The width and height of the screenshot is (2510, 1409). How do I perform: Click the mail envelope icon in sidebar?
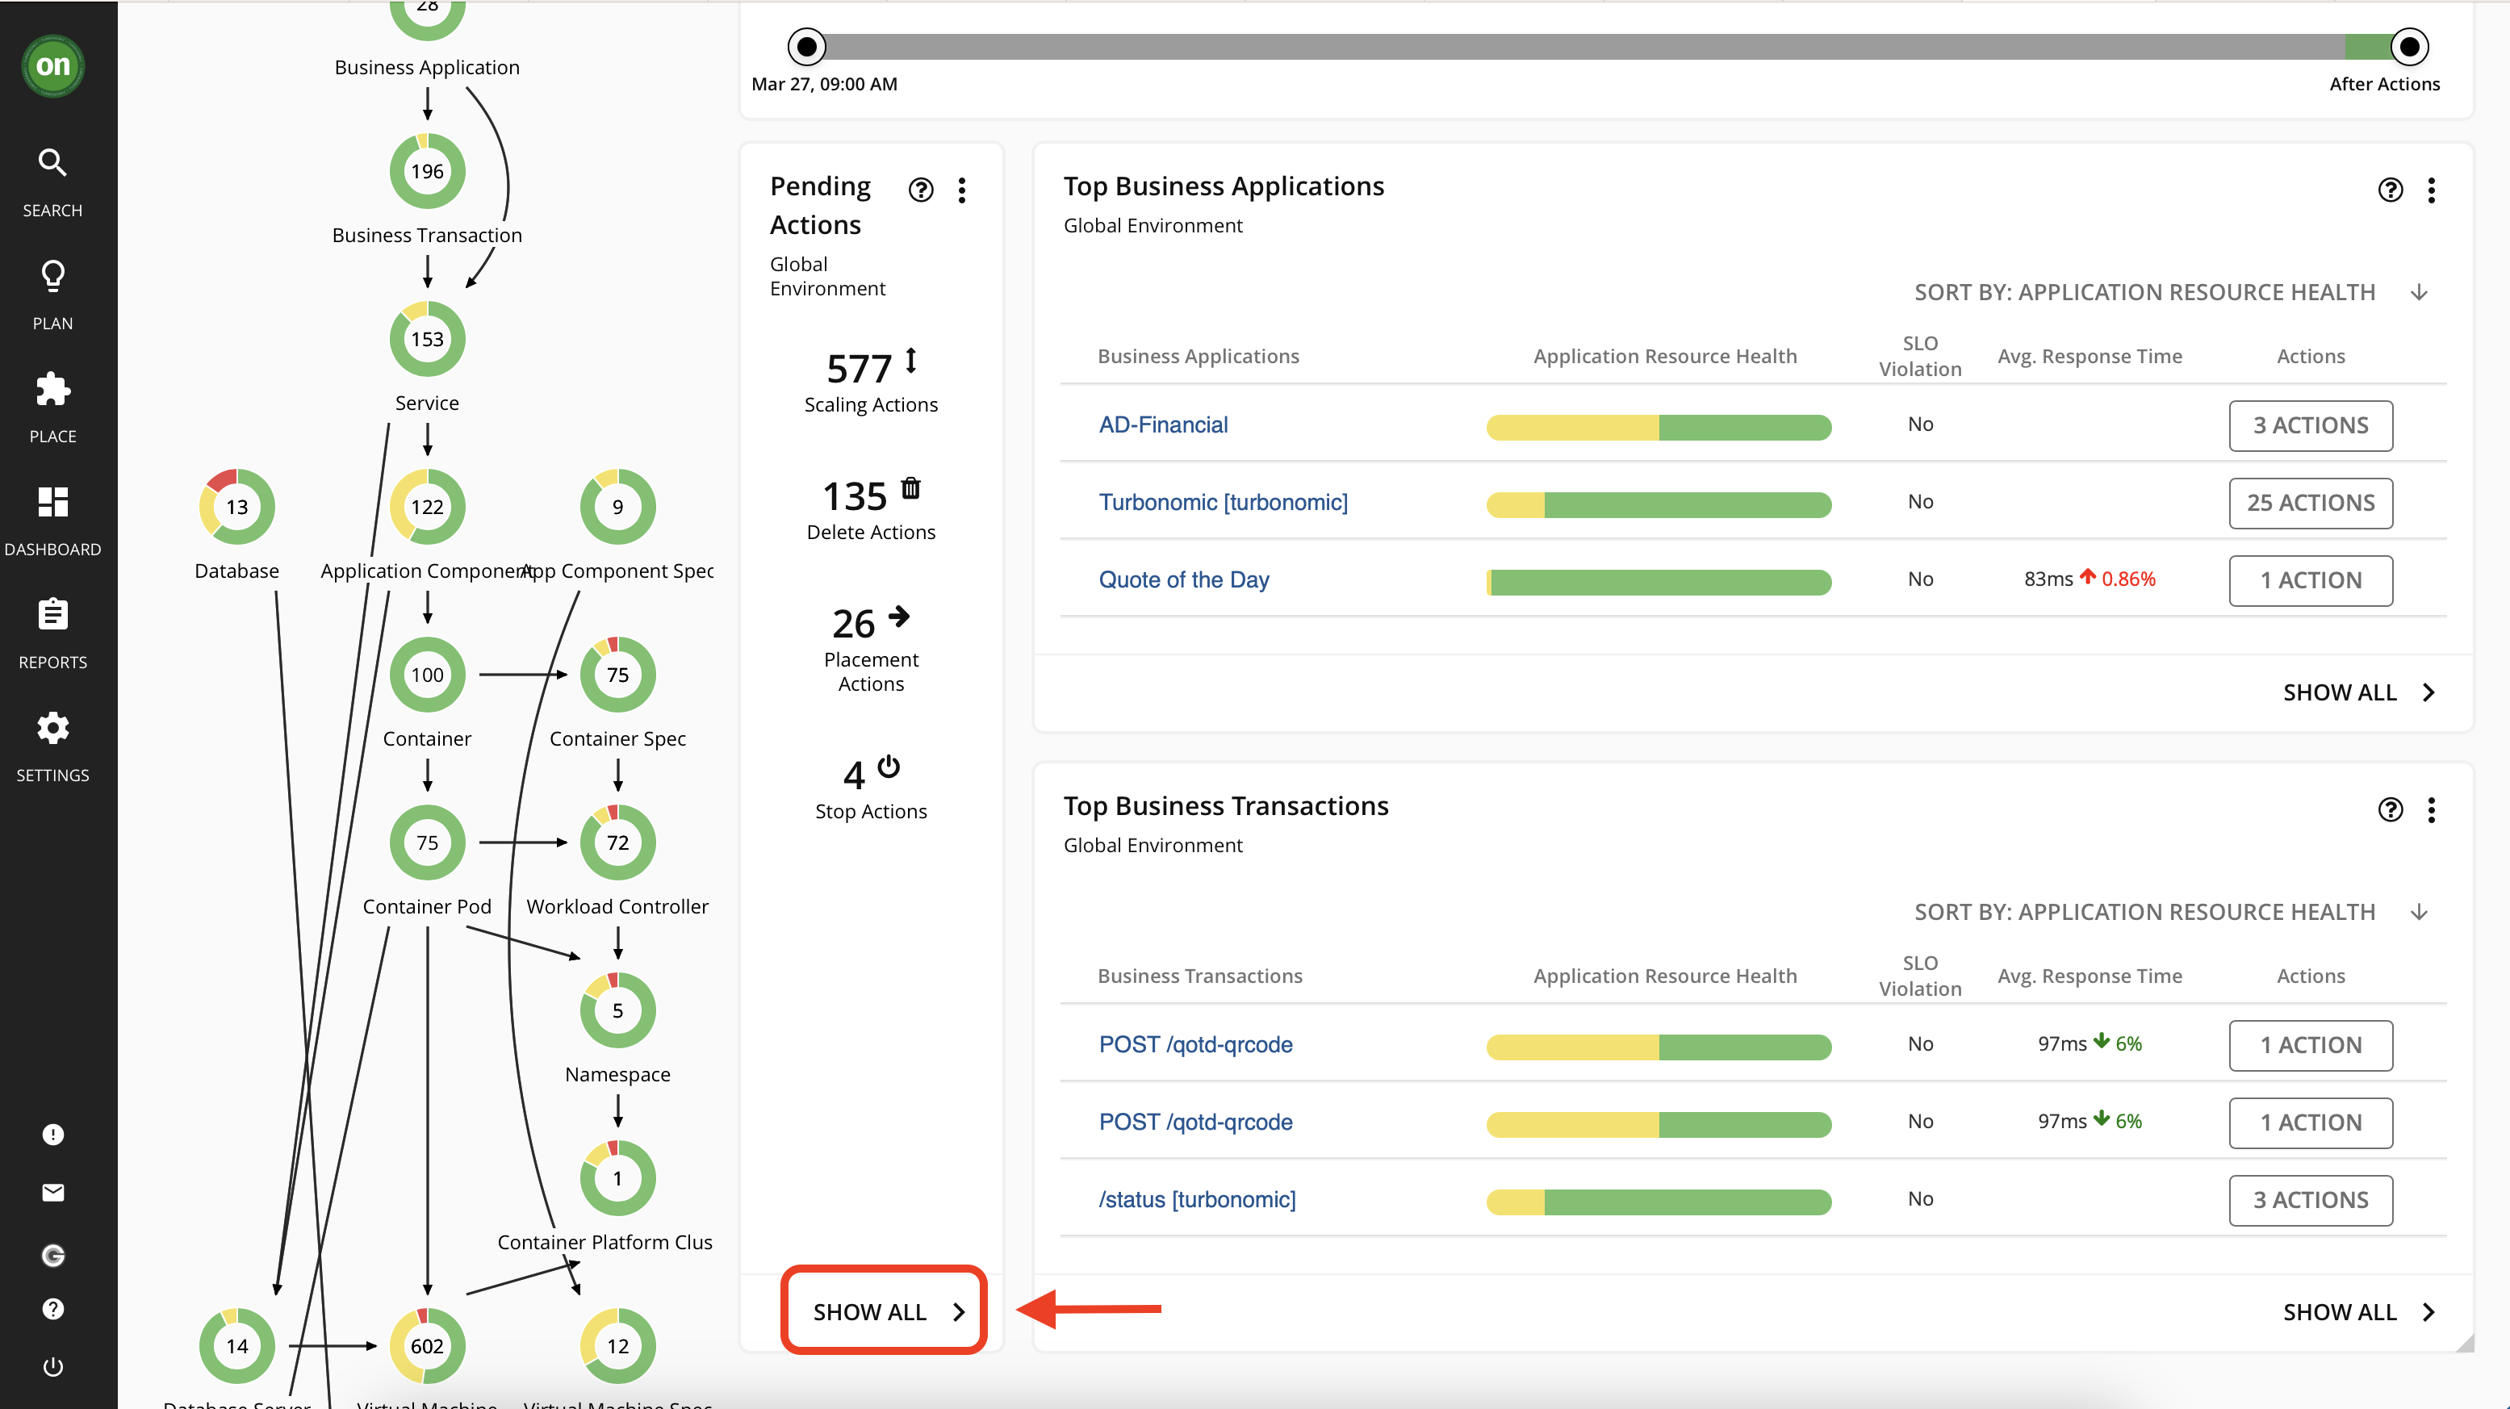coord(52,1193)
